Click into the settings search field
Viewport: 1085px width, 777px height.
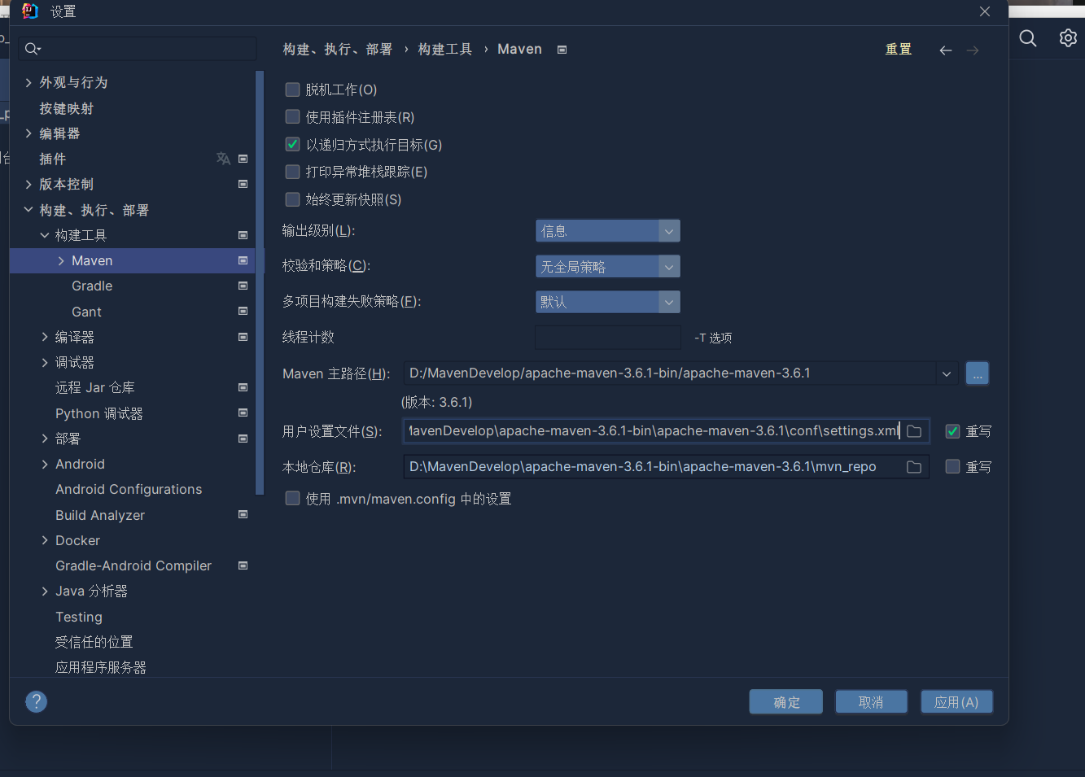138,49
